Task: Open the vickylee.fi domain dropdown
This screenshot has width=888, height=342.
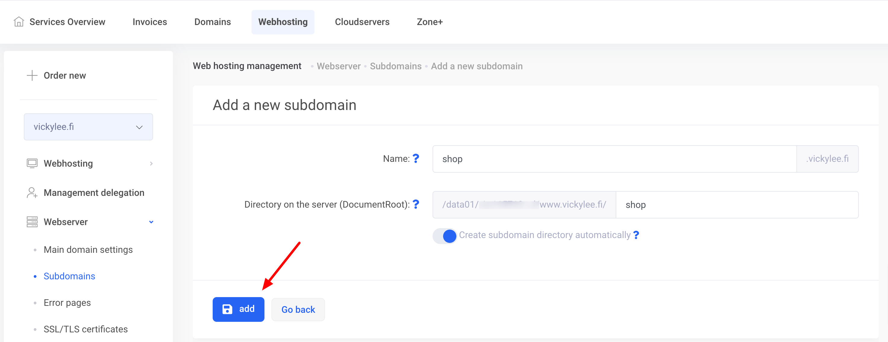Action: tap(88, 127)
